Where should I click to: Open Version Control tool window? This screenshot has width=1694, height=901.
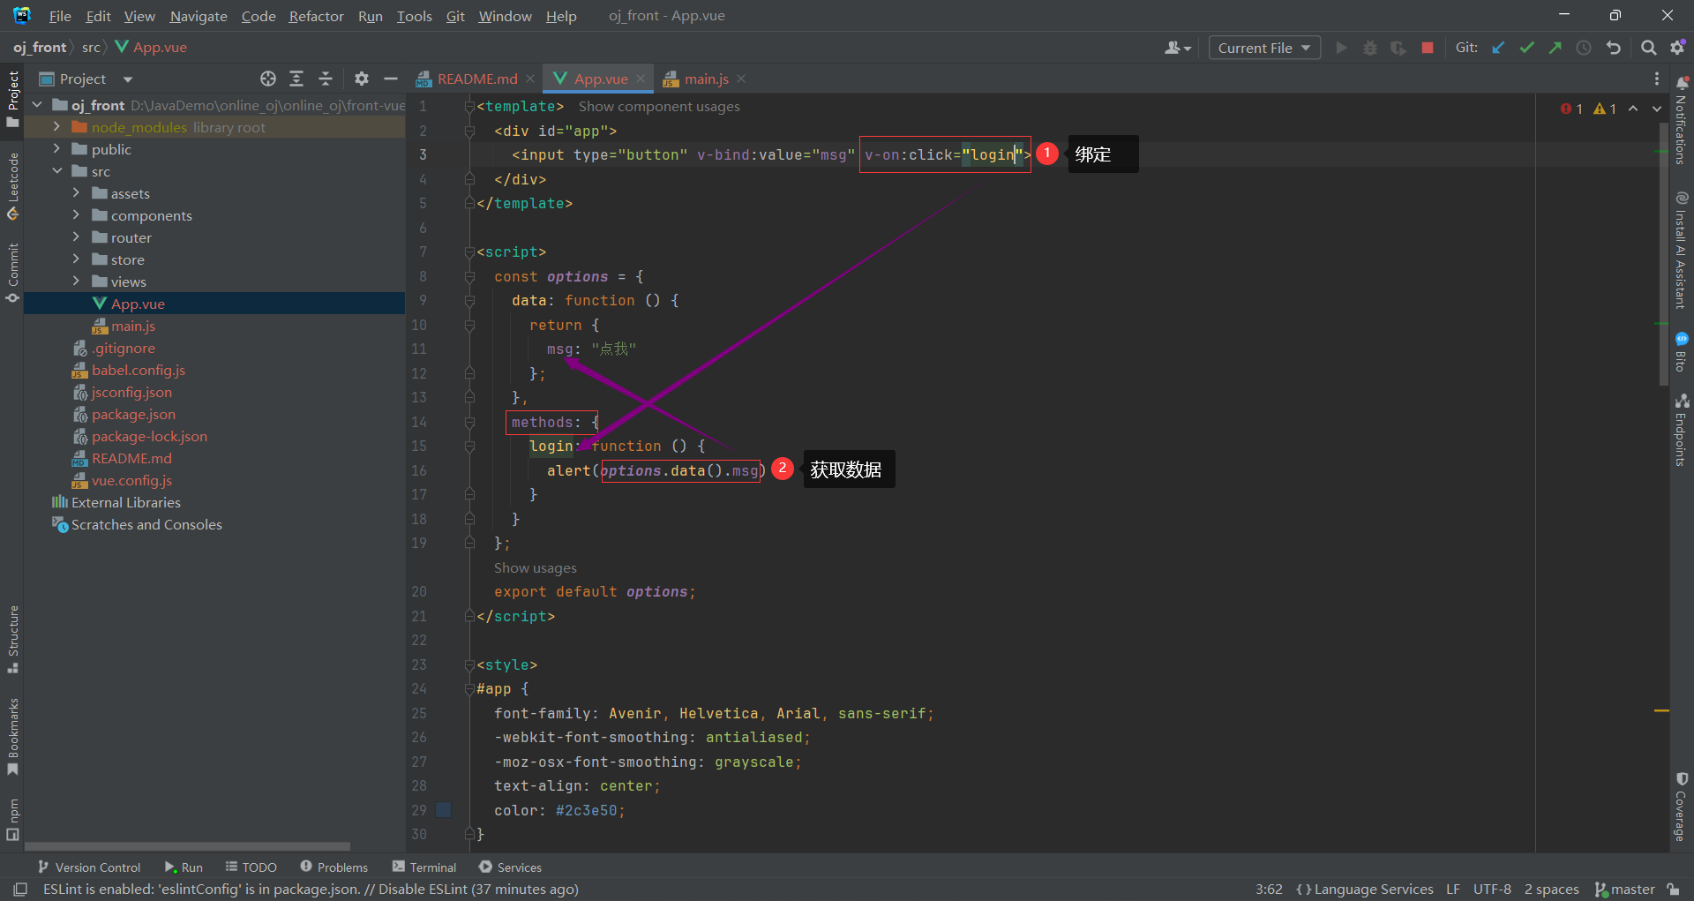tap(88, 867)
